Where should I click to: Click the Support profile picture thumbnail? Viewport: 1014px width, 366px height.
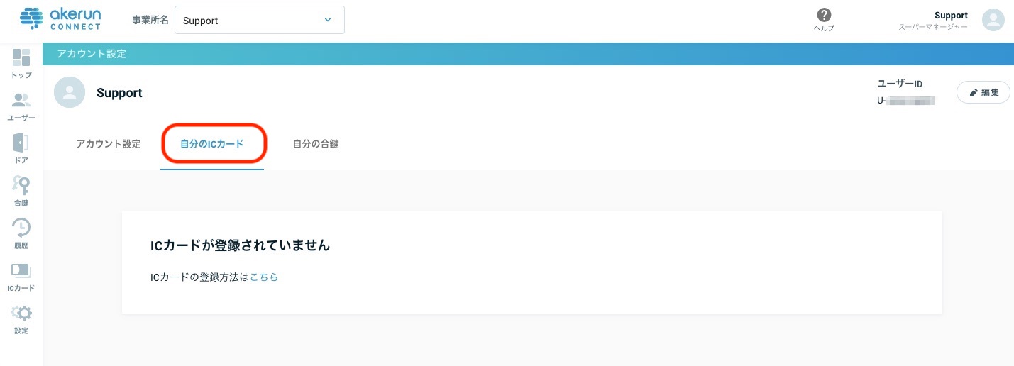click(x=70, y=93)
